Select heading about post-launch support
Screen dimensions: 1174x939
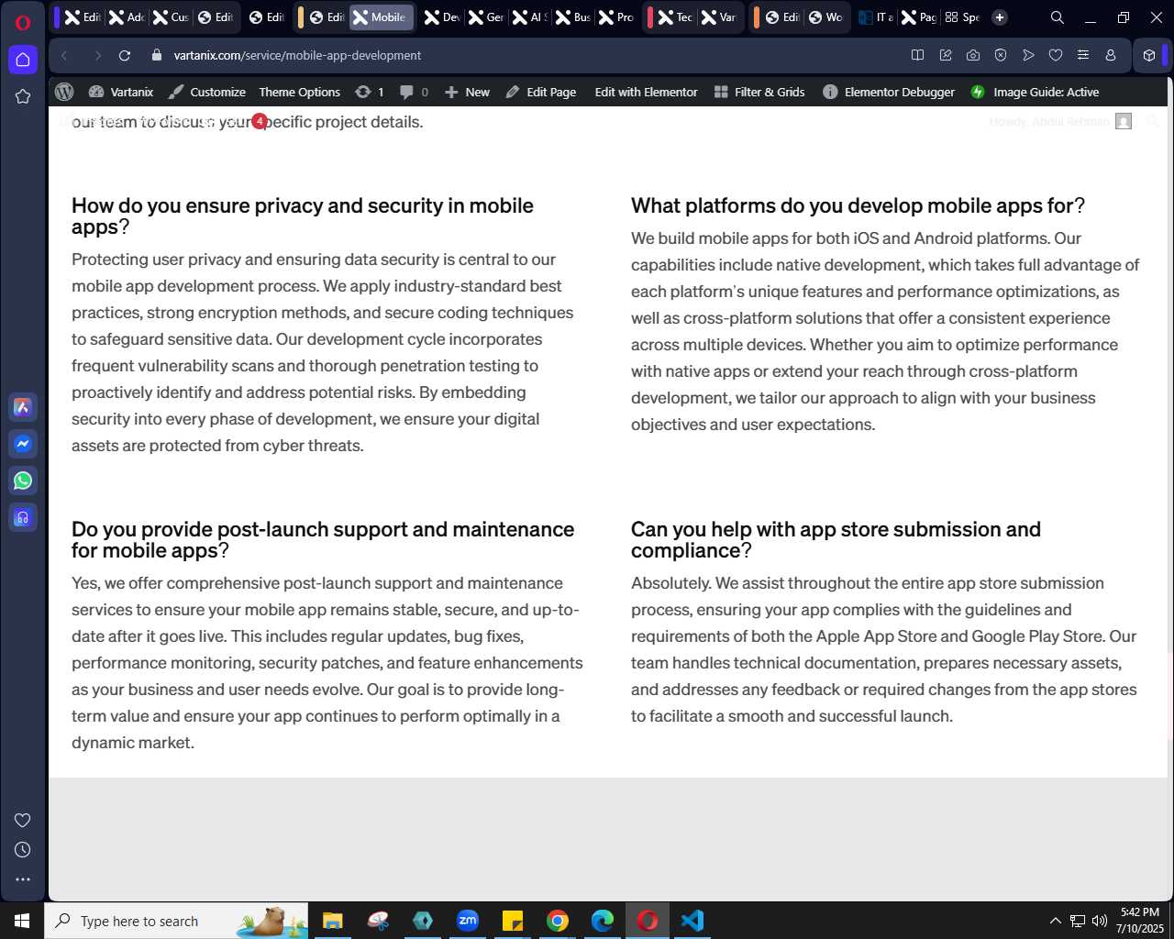click(323, 540)
